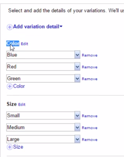
Task: Remove the Medium size option
Action: [90, 128]
